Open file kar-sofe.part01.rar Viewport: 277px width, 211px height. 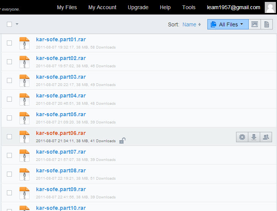point(61,39)
